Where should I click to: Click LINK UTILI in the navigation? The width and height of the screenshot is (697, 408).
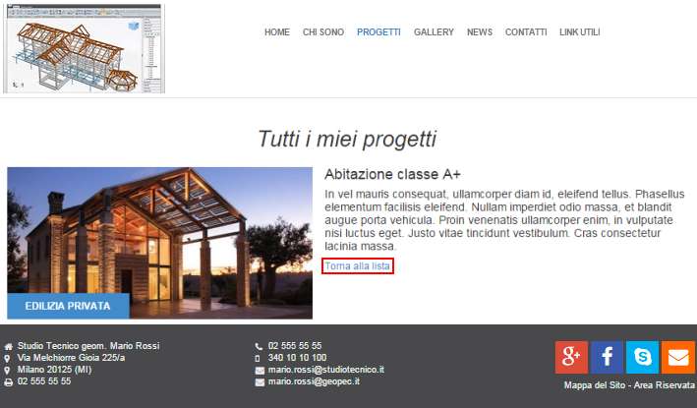pos(579,32)
